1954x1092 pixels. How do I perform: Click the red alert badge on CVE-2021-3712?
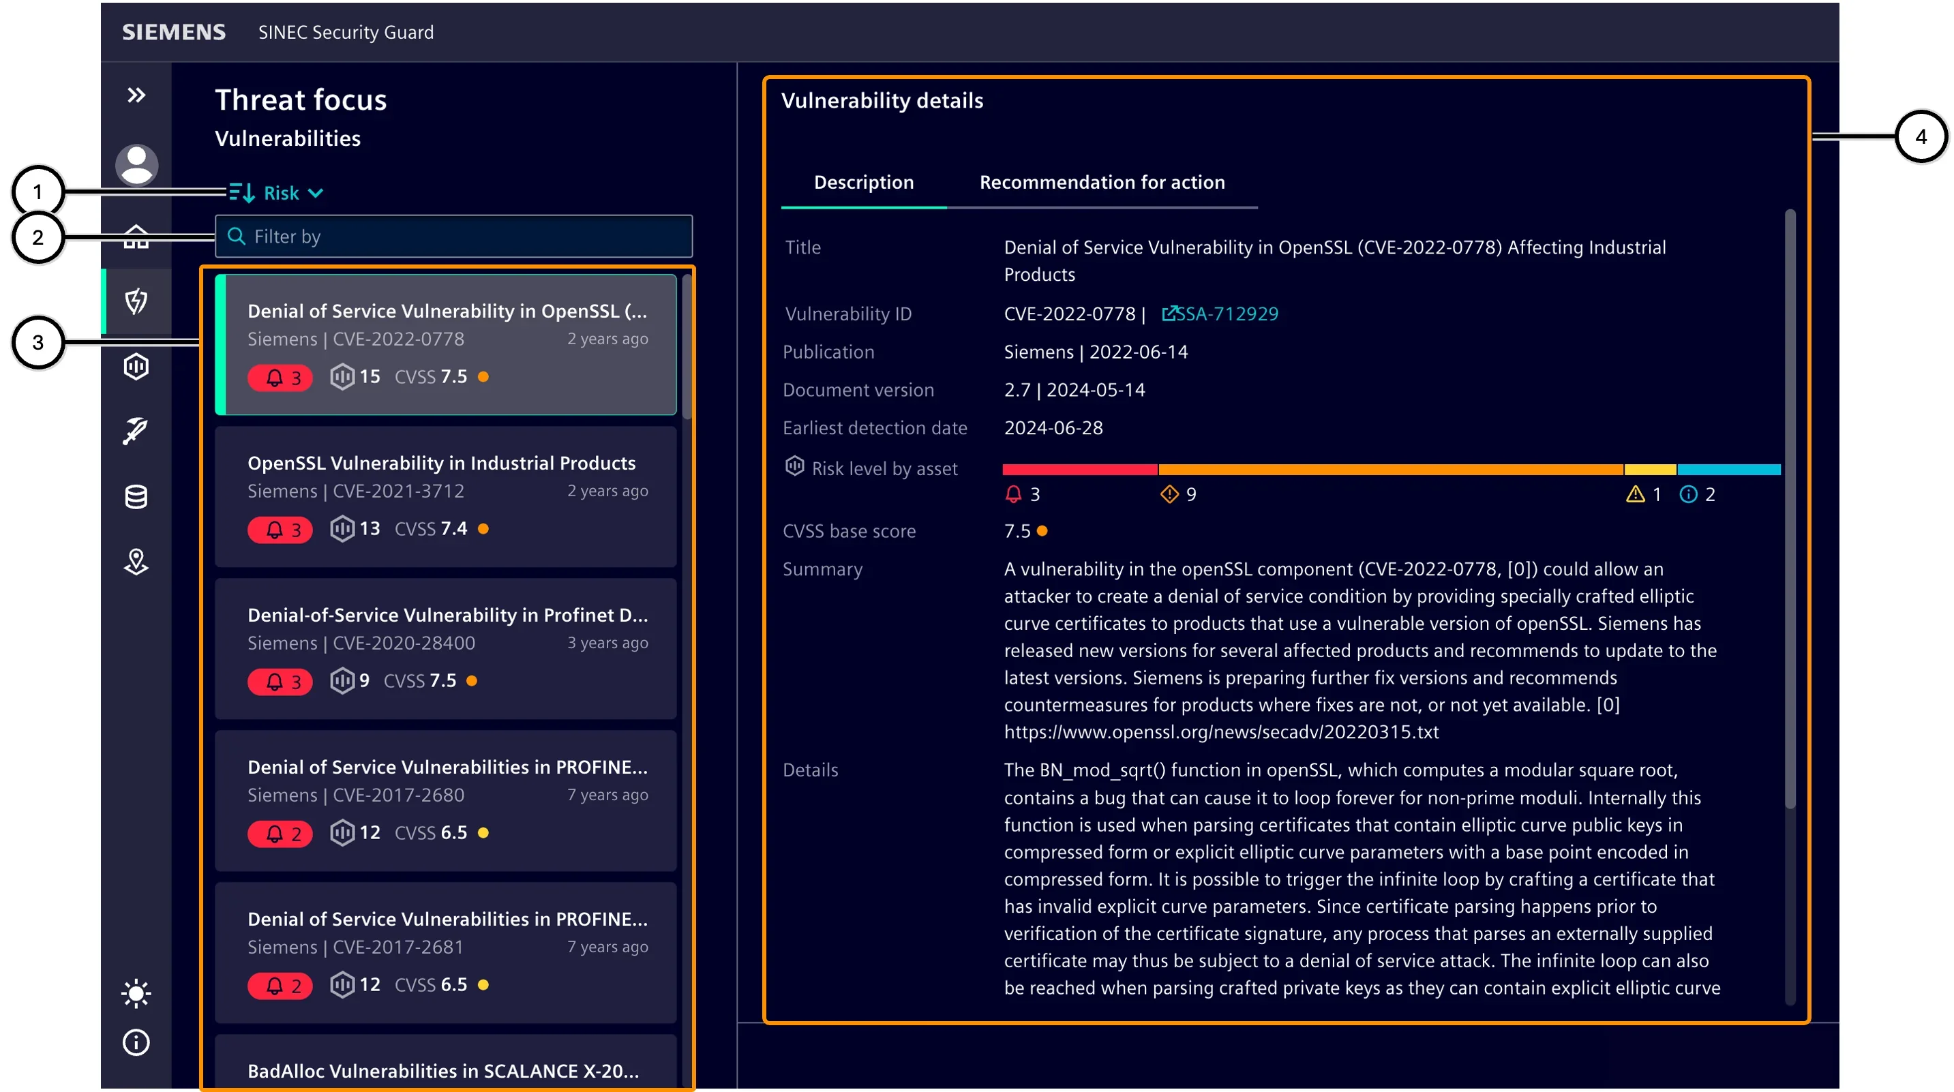(x=280, y=530)
